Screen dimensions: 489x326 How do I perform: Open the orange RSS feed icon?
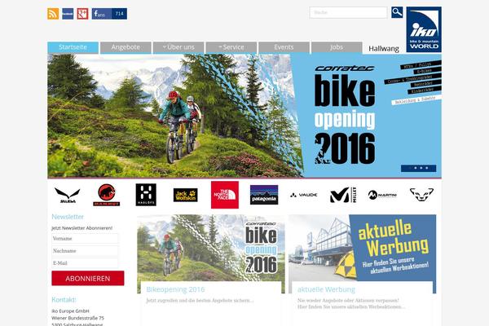[x=53, y=14]
